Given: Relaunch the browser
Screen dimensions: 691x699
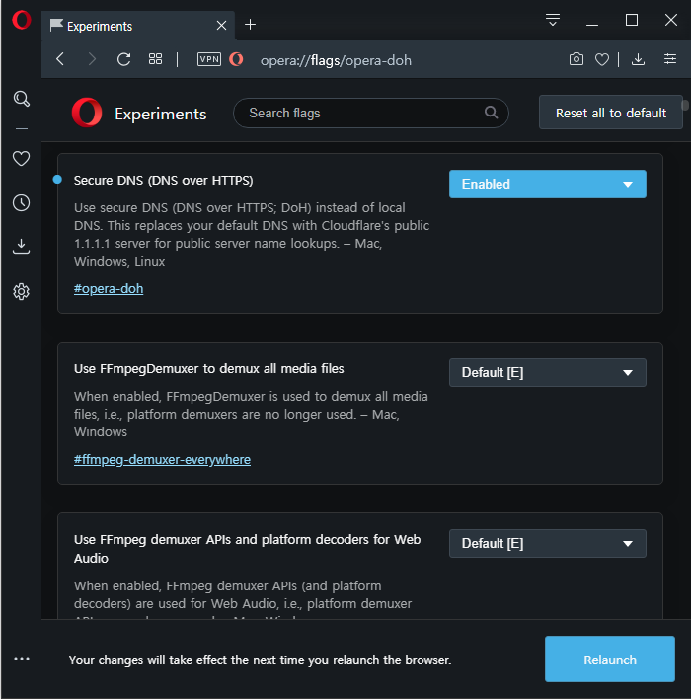Looking at the screenshot, I should 610,659.
